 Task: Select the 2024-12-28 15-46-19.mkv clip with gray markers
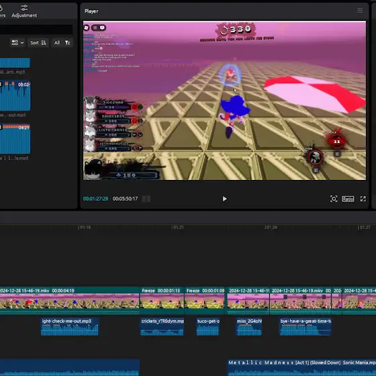tap(301, 301)
